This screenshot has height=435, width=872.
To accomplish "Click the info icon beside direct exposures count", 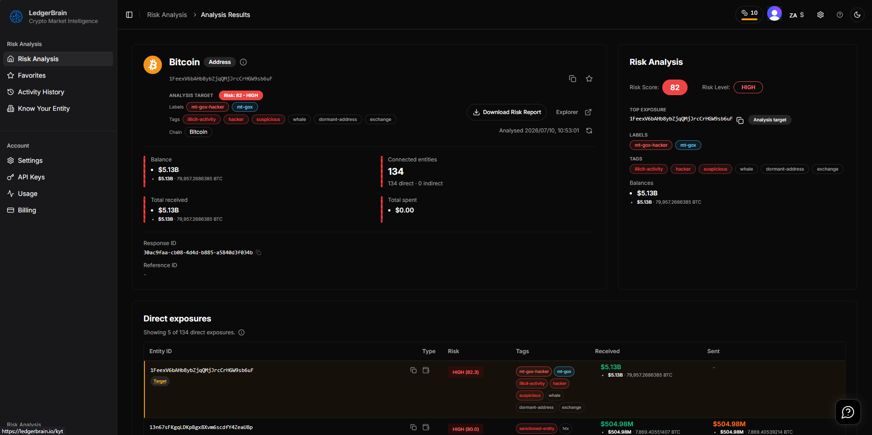I will (241, 332).
